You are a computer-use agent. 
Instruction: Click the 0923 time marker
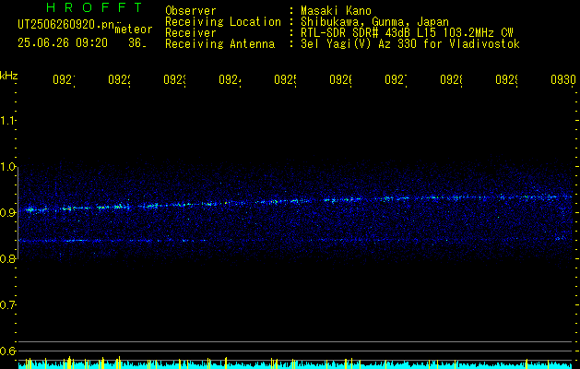pos(175,80)
